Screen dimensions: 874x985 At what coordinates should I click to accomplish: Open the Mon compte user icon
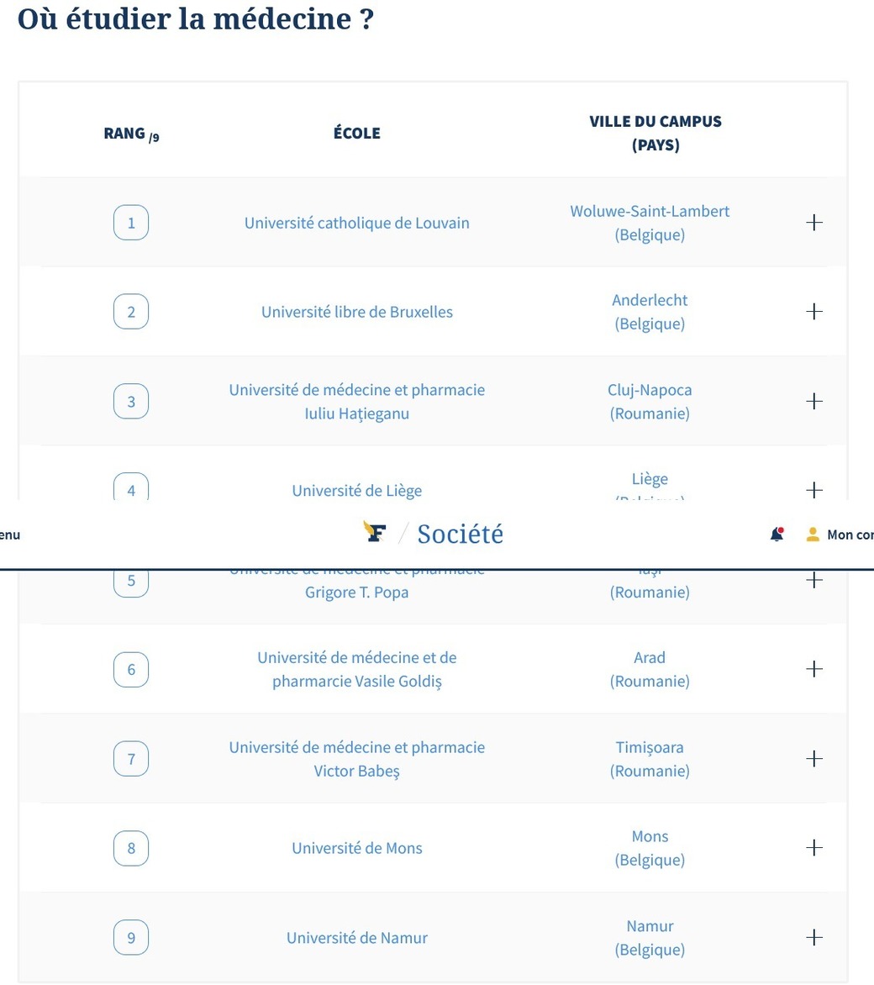[813, 535]
